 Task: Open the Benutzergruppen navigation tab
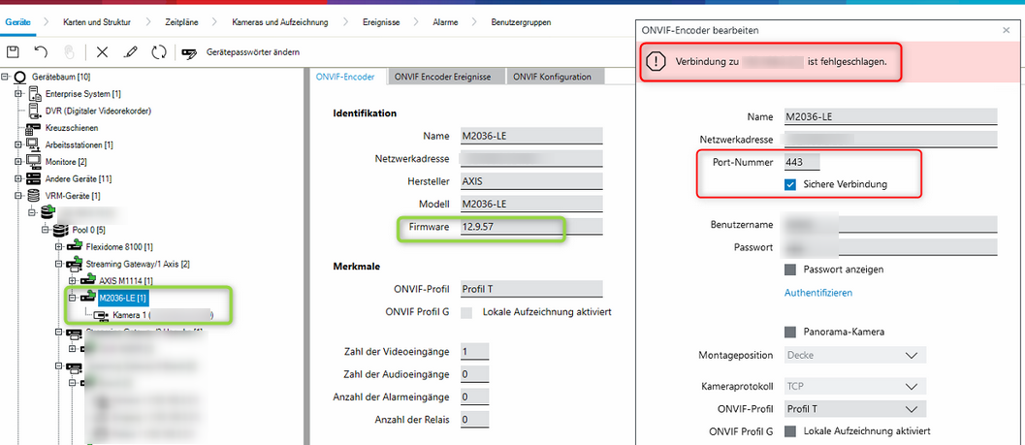point(521,22)
